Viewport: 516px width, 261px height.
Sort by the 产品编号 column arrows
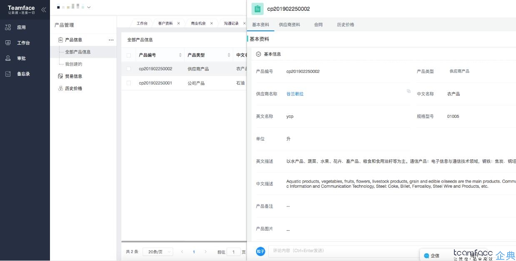(180, 55)
